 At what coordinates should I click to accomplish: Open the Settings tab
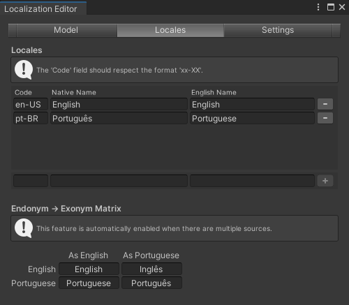(x=278, y=30)
